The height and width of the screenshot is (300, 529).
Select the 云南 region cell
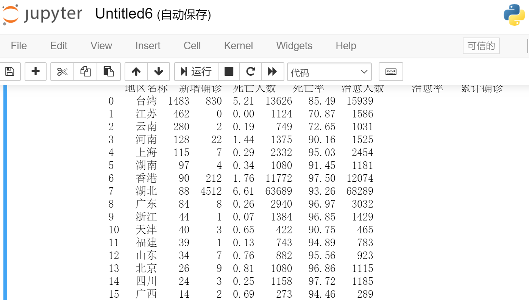point(146,127)
